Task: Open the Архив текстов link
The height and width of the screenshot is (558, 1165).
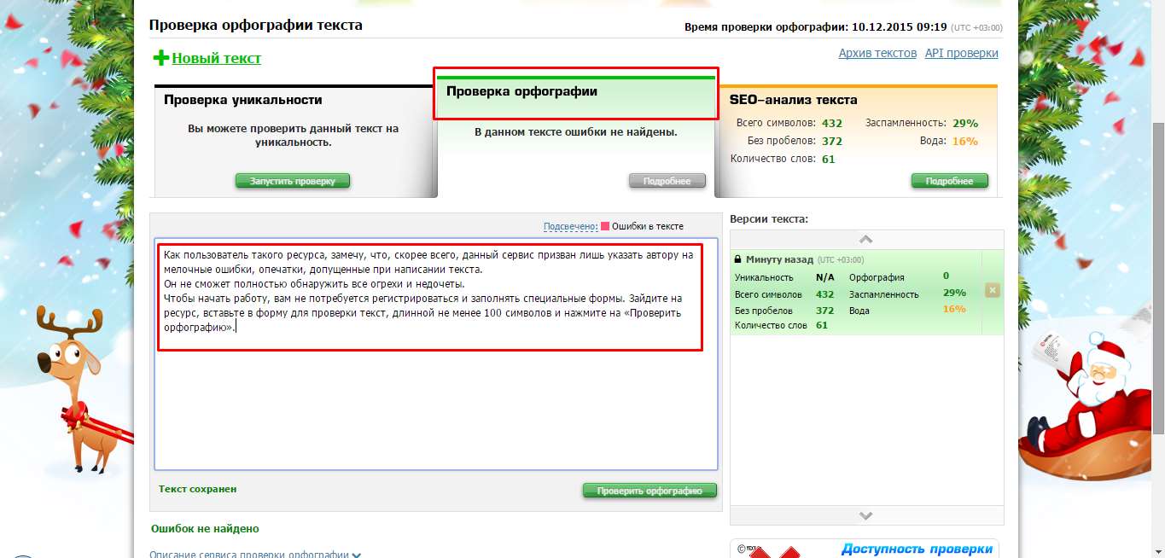Action: [877, 53]
